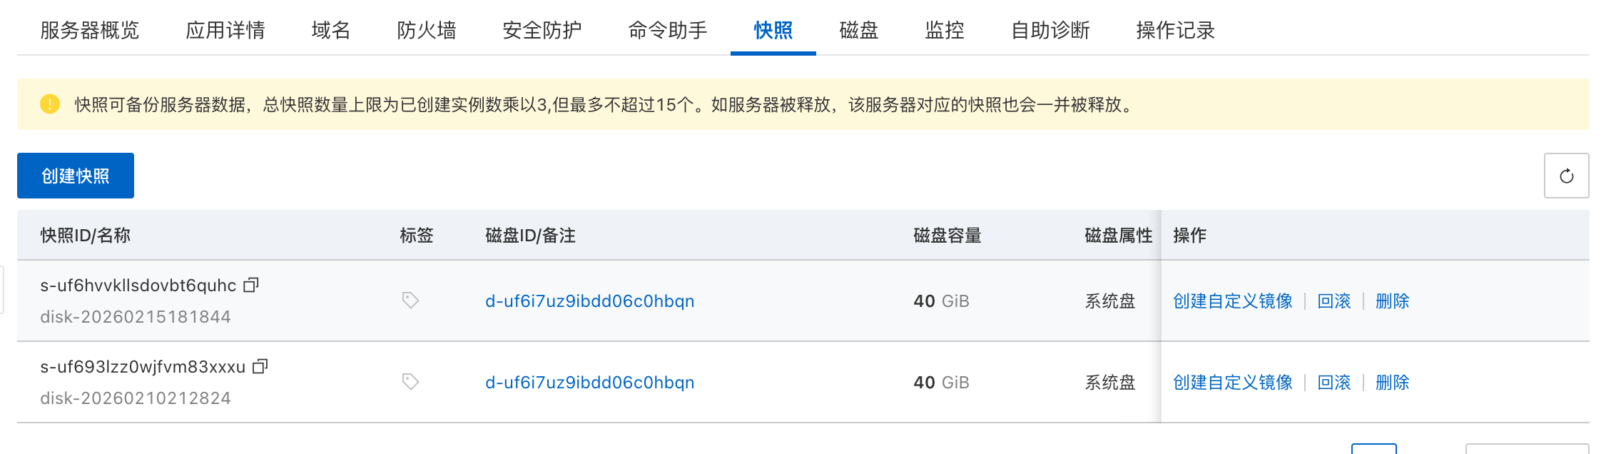Delete the snapshot disk-20260215181844
This screenshot has width=1611, height=454.
click(1391, 301)
